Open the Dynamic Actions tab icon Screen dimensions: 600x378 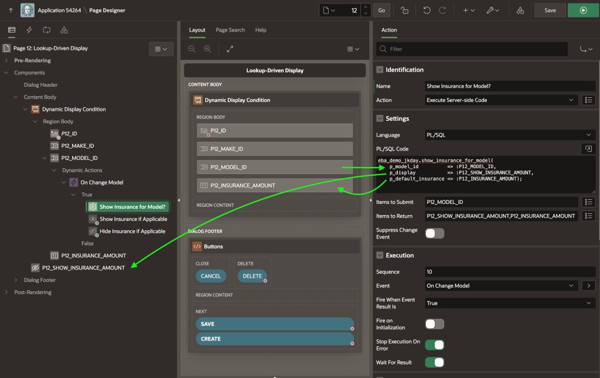(x=29, y=30)
